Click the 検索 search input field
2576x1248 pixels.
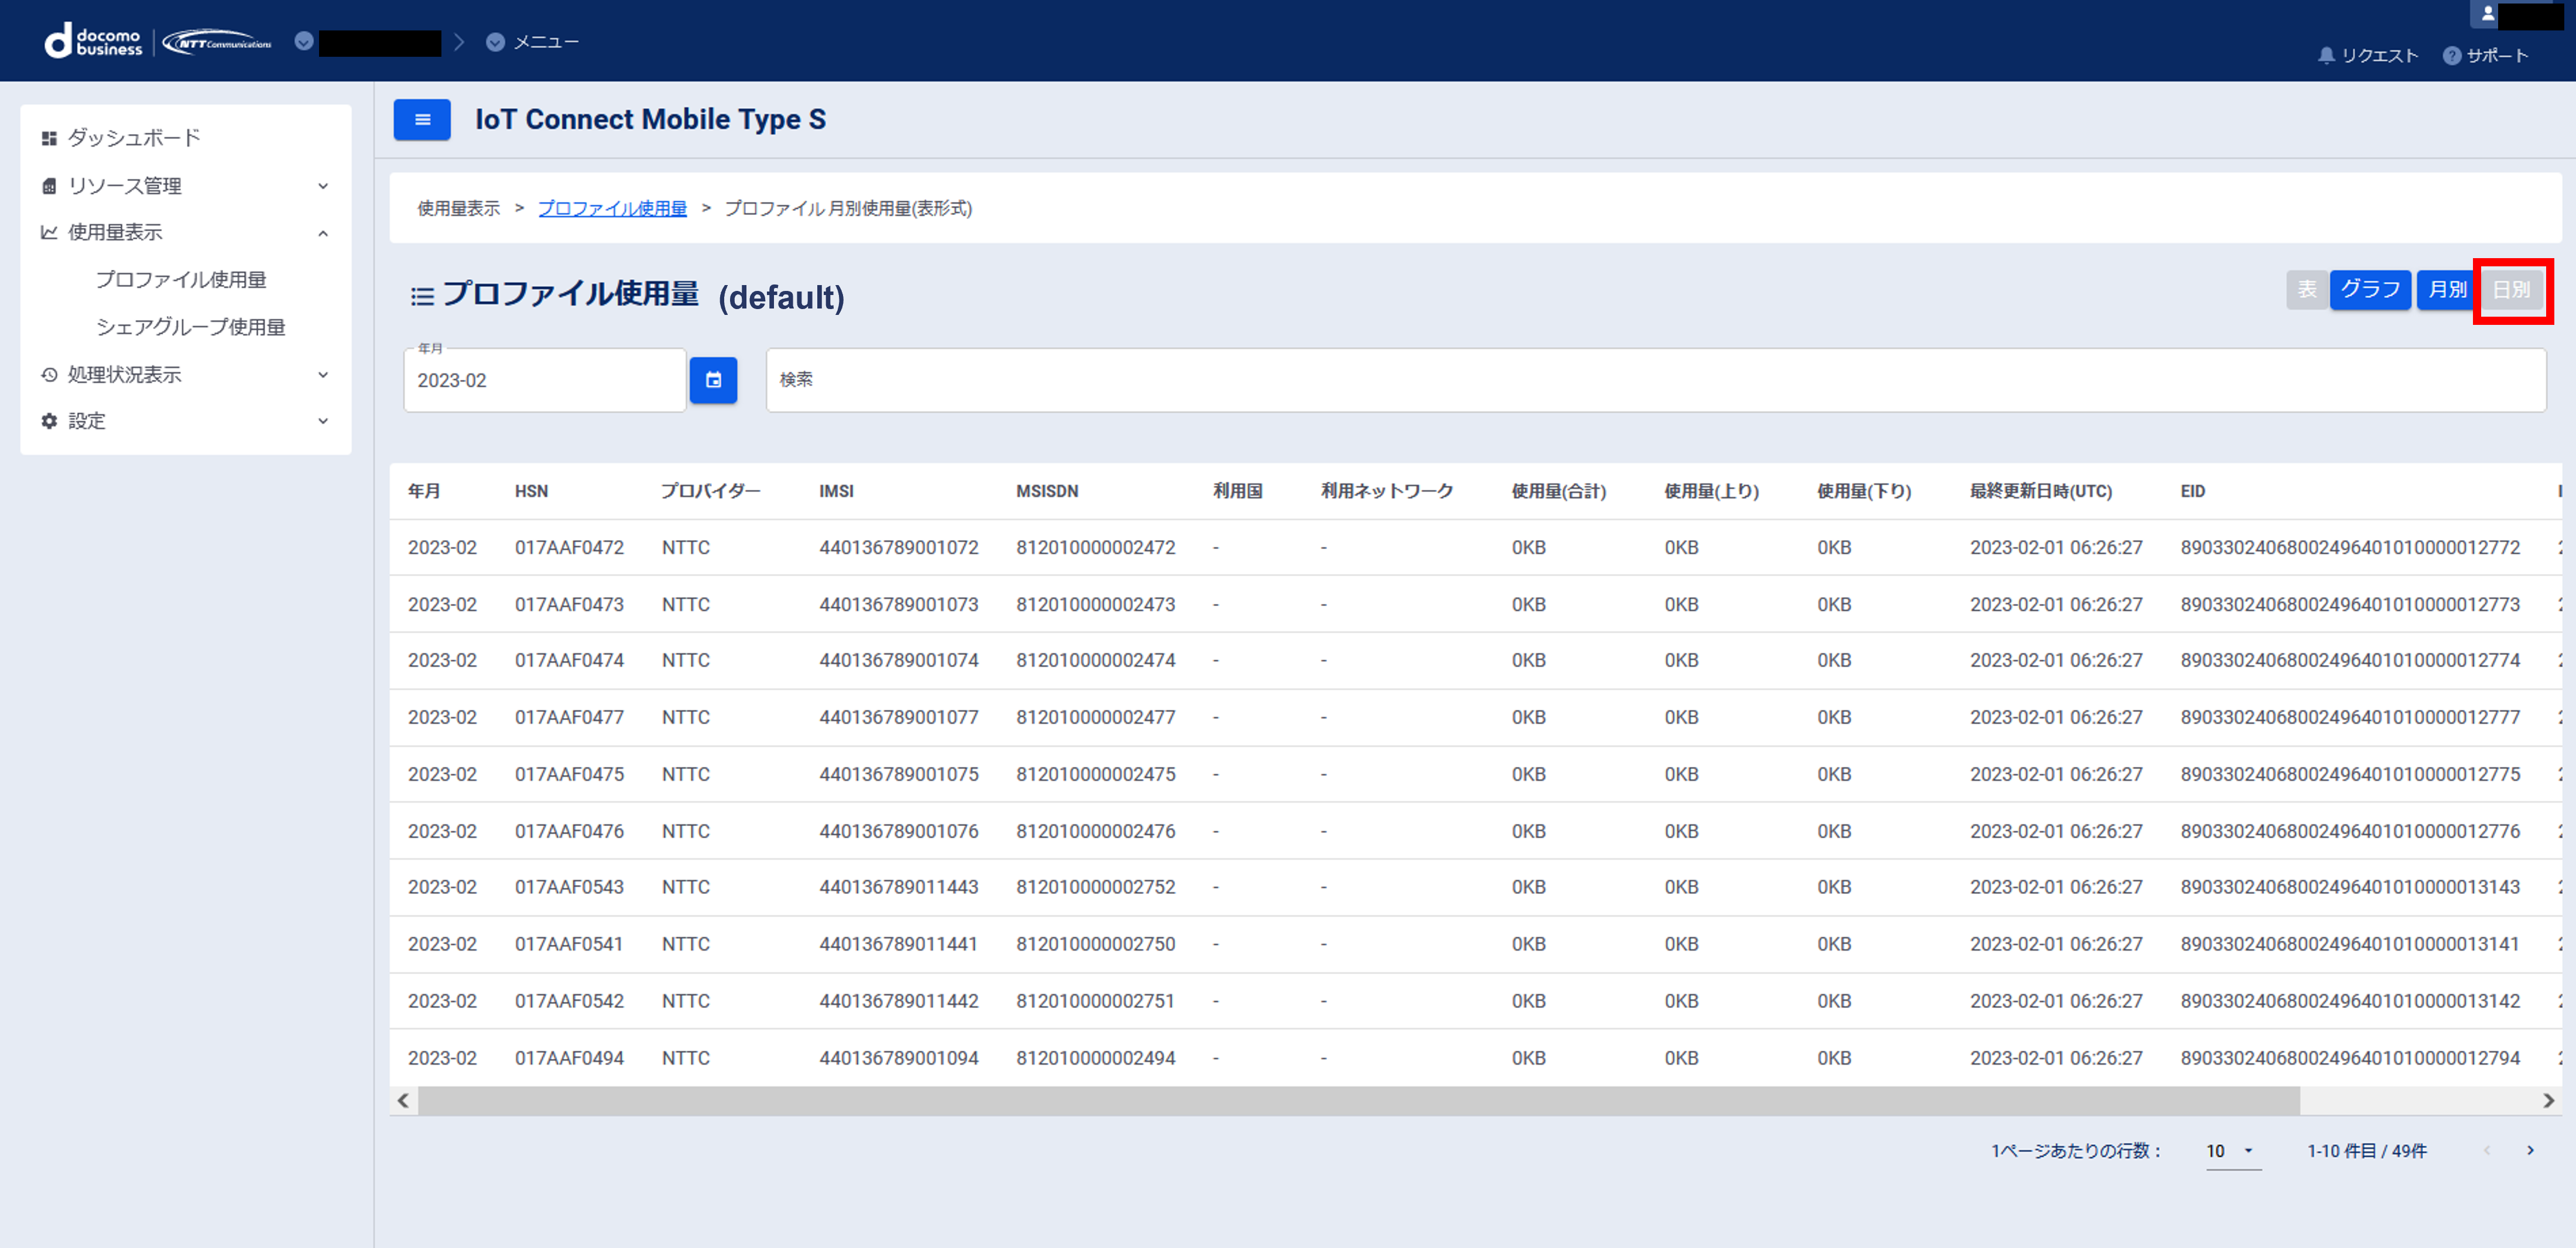click(x=1655, y=380)
